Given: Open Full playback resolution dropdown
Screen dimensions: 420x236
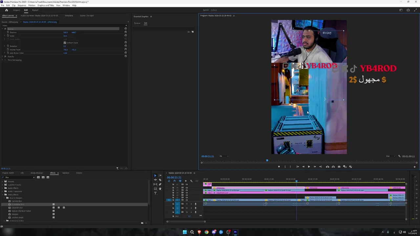Looking at the screenshot, I should [390, 156].
